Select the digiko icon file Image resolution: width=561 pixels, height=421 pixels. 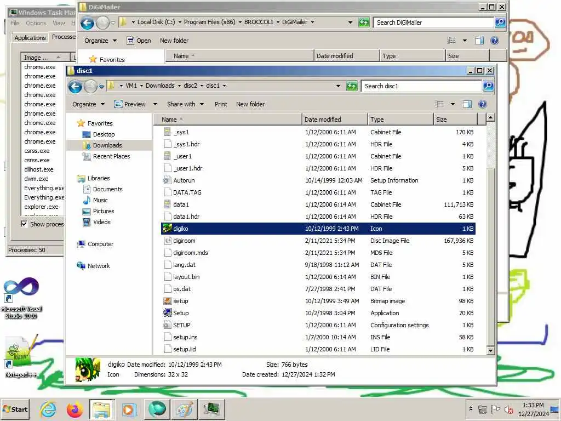pyautogui.click(x=318, y=229)
